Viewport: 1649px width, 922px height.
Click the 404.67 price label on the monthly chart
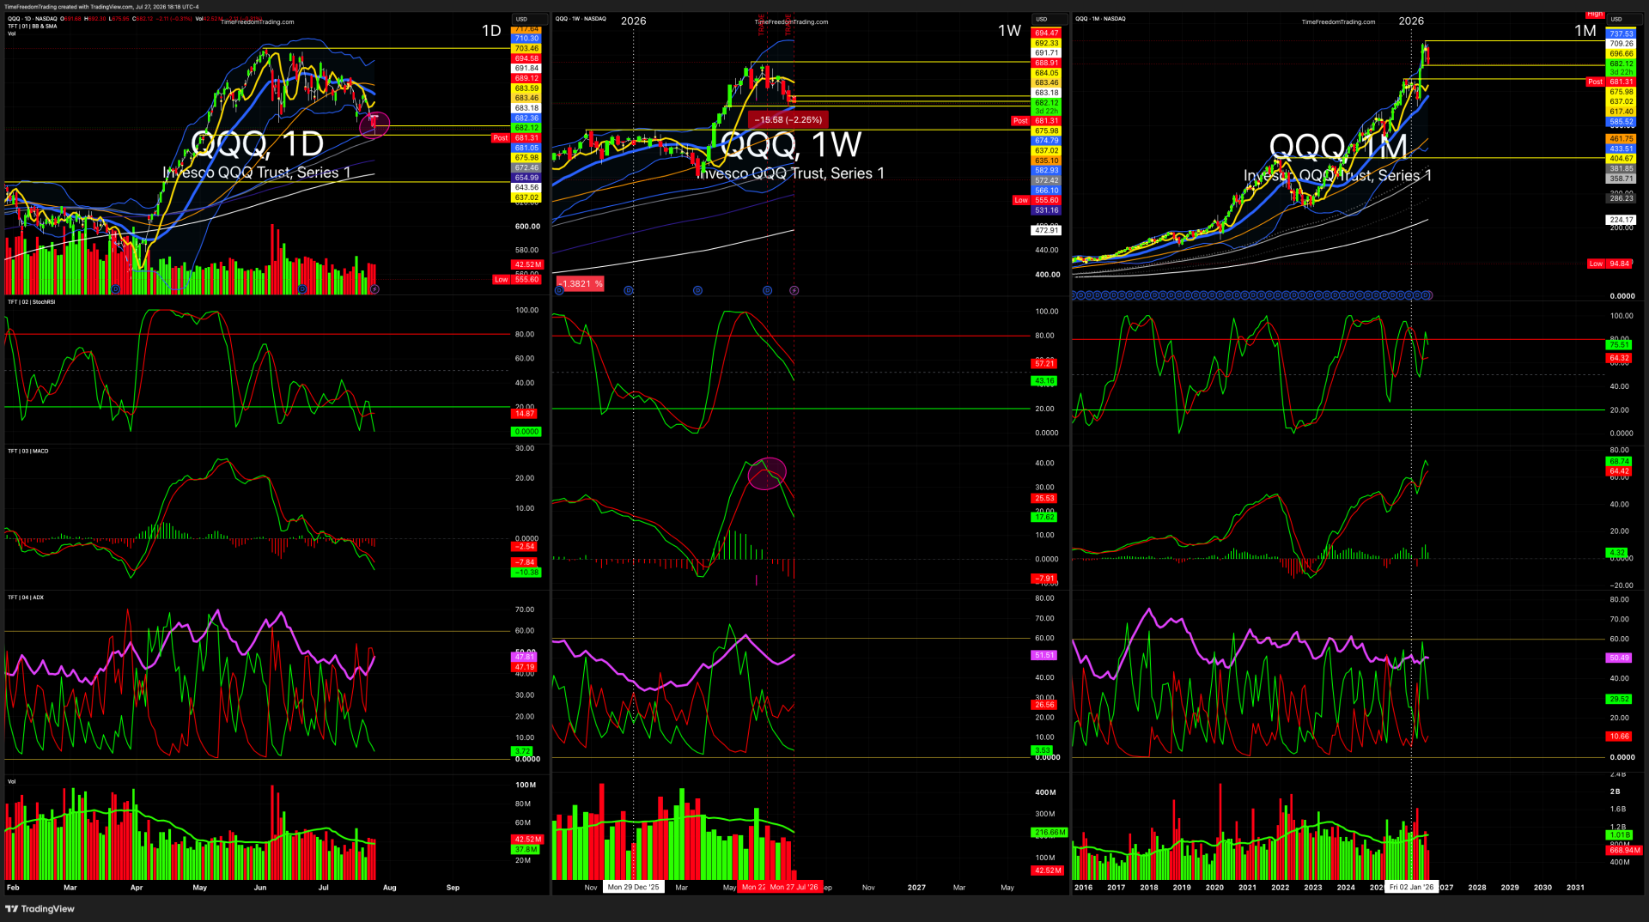click(x=1622, y=159)
